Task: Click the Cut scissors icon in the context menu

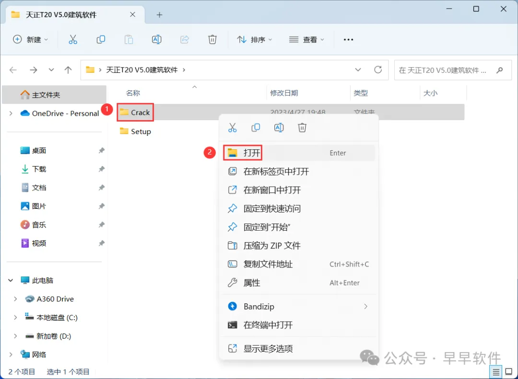Action: [233, 128]
